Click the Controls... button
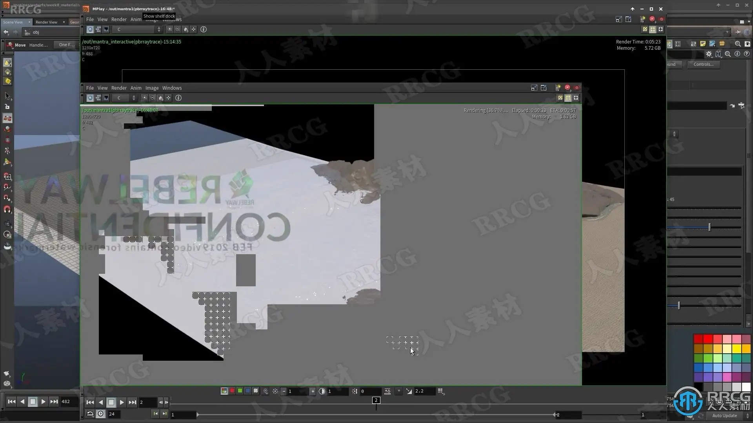The height and width of the screenshot is (423, 753). [x=703, y=64]
